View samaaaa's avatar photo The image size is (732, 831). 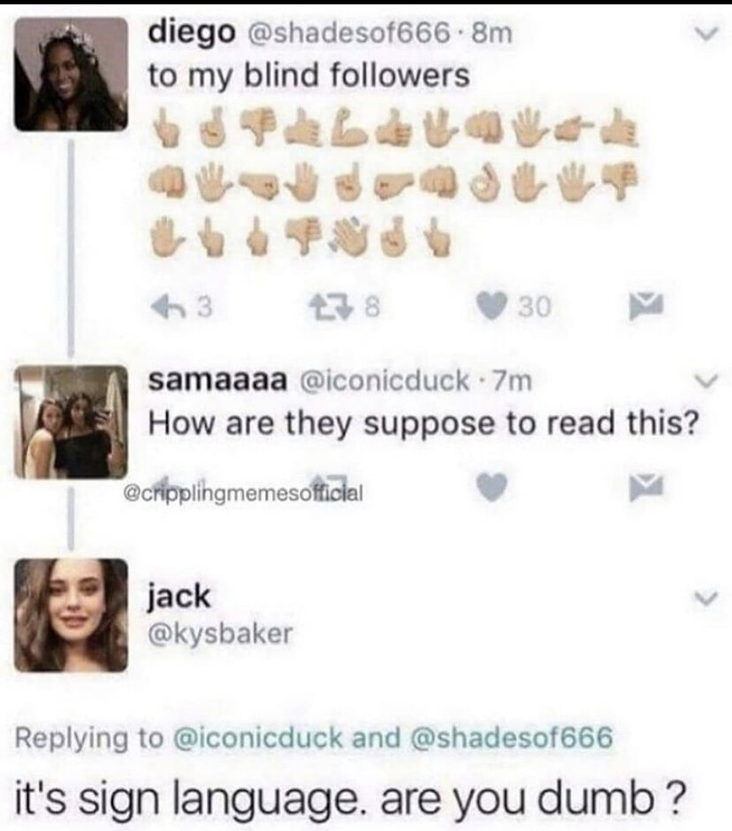pos(71,422)
